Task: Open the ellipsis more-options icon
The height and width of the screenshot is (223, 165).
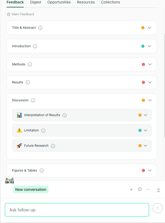Action: click(x=148, y=189)
